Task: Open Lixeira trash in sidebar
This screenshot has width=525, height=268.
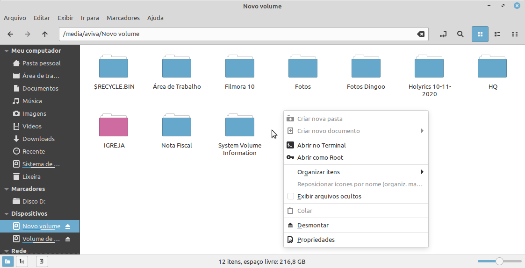Action: pos(40,176)
